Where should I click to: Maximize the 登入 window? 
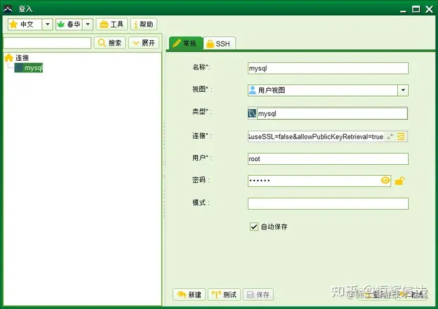416,9
